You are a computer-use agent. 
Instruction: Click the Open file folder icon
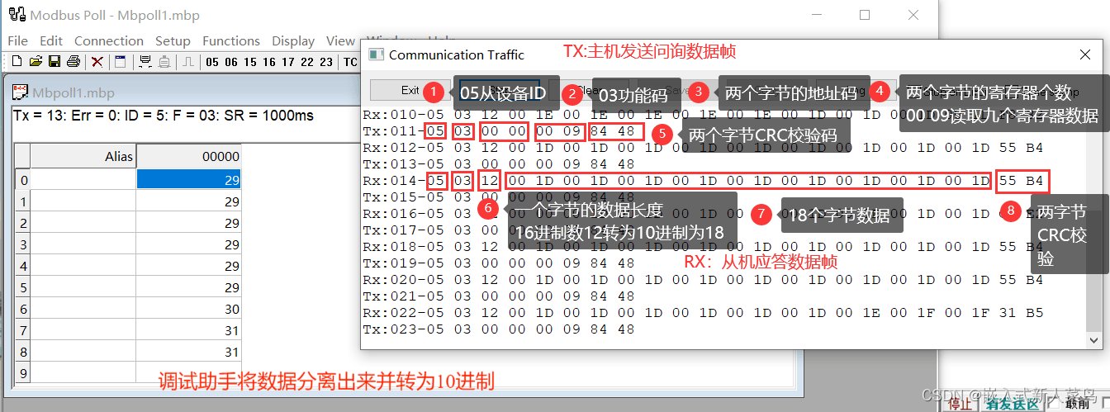pyautogui.click(x=35, y=61)
